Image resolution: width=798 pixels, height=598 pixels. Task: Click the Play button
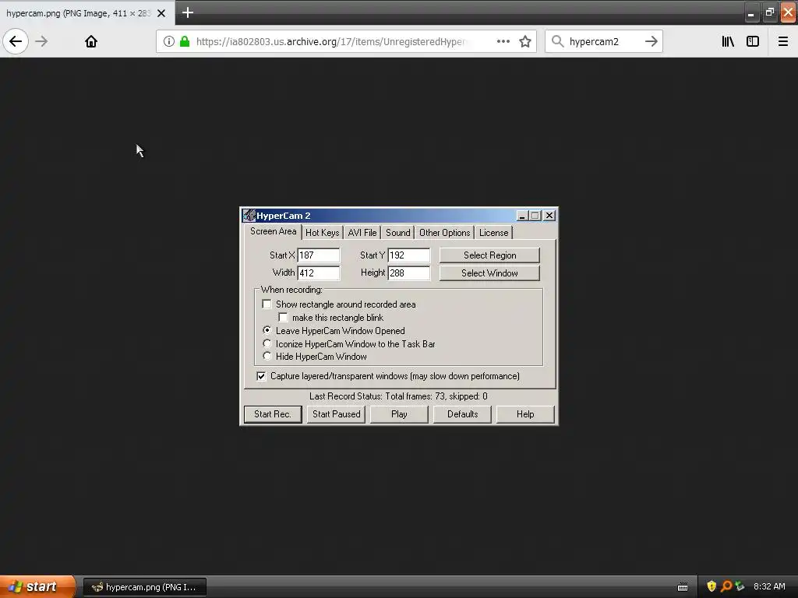pyautogui.click(x=399, y=414)
